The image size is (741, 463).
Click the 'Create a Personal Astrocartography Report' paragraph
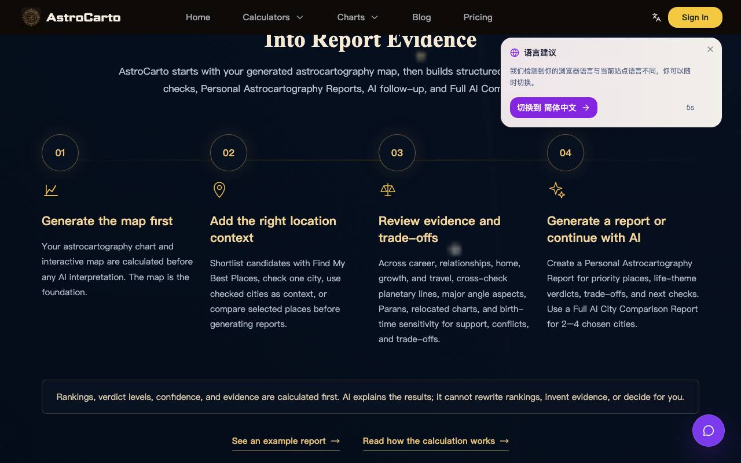623,293
